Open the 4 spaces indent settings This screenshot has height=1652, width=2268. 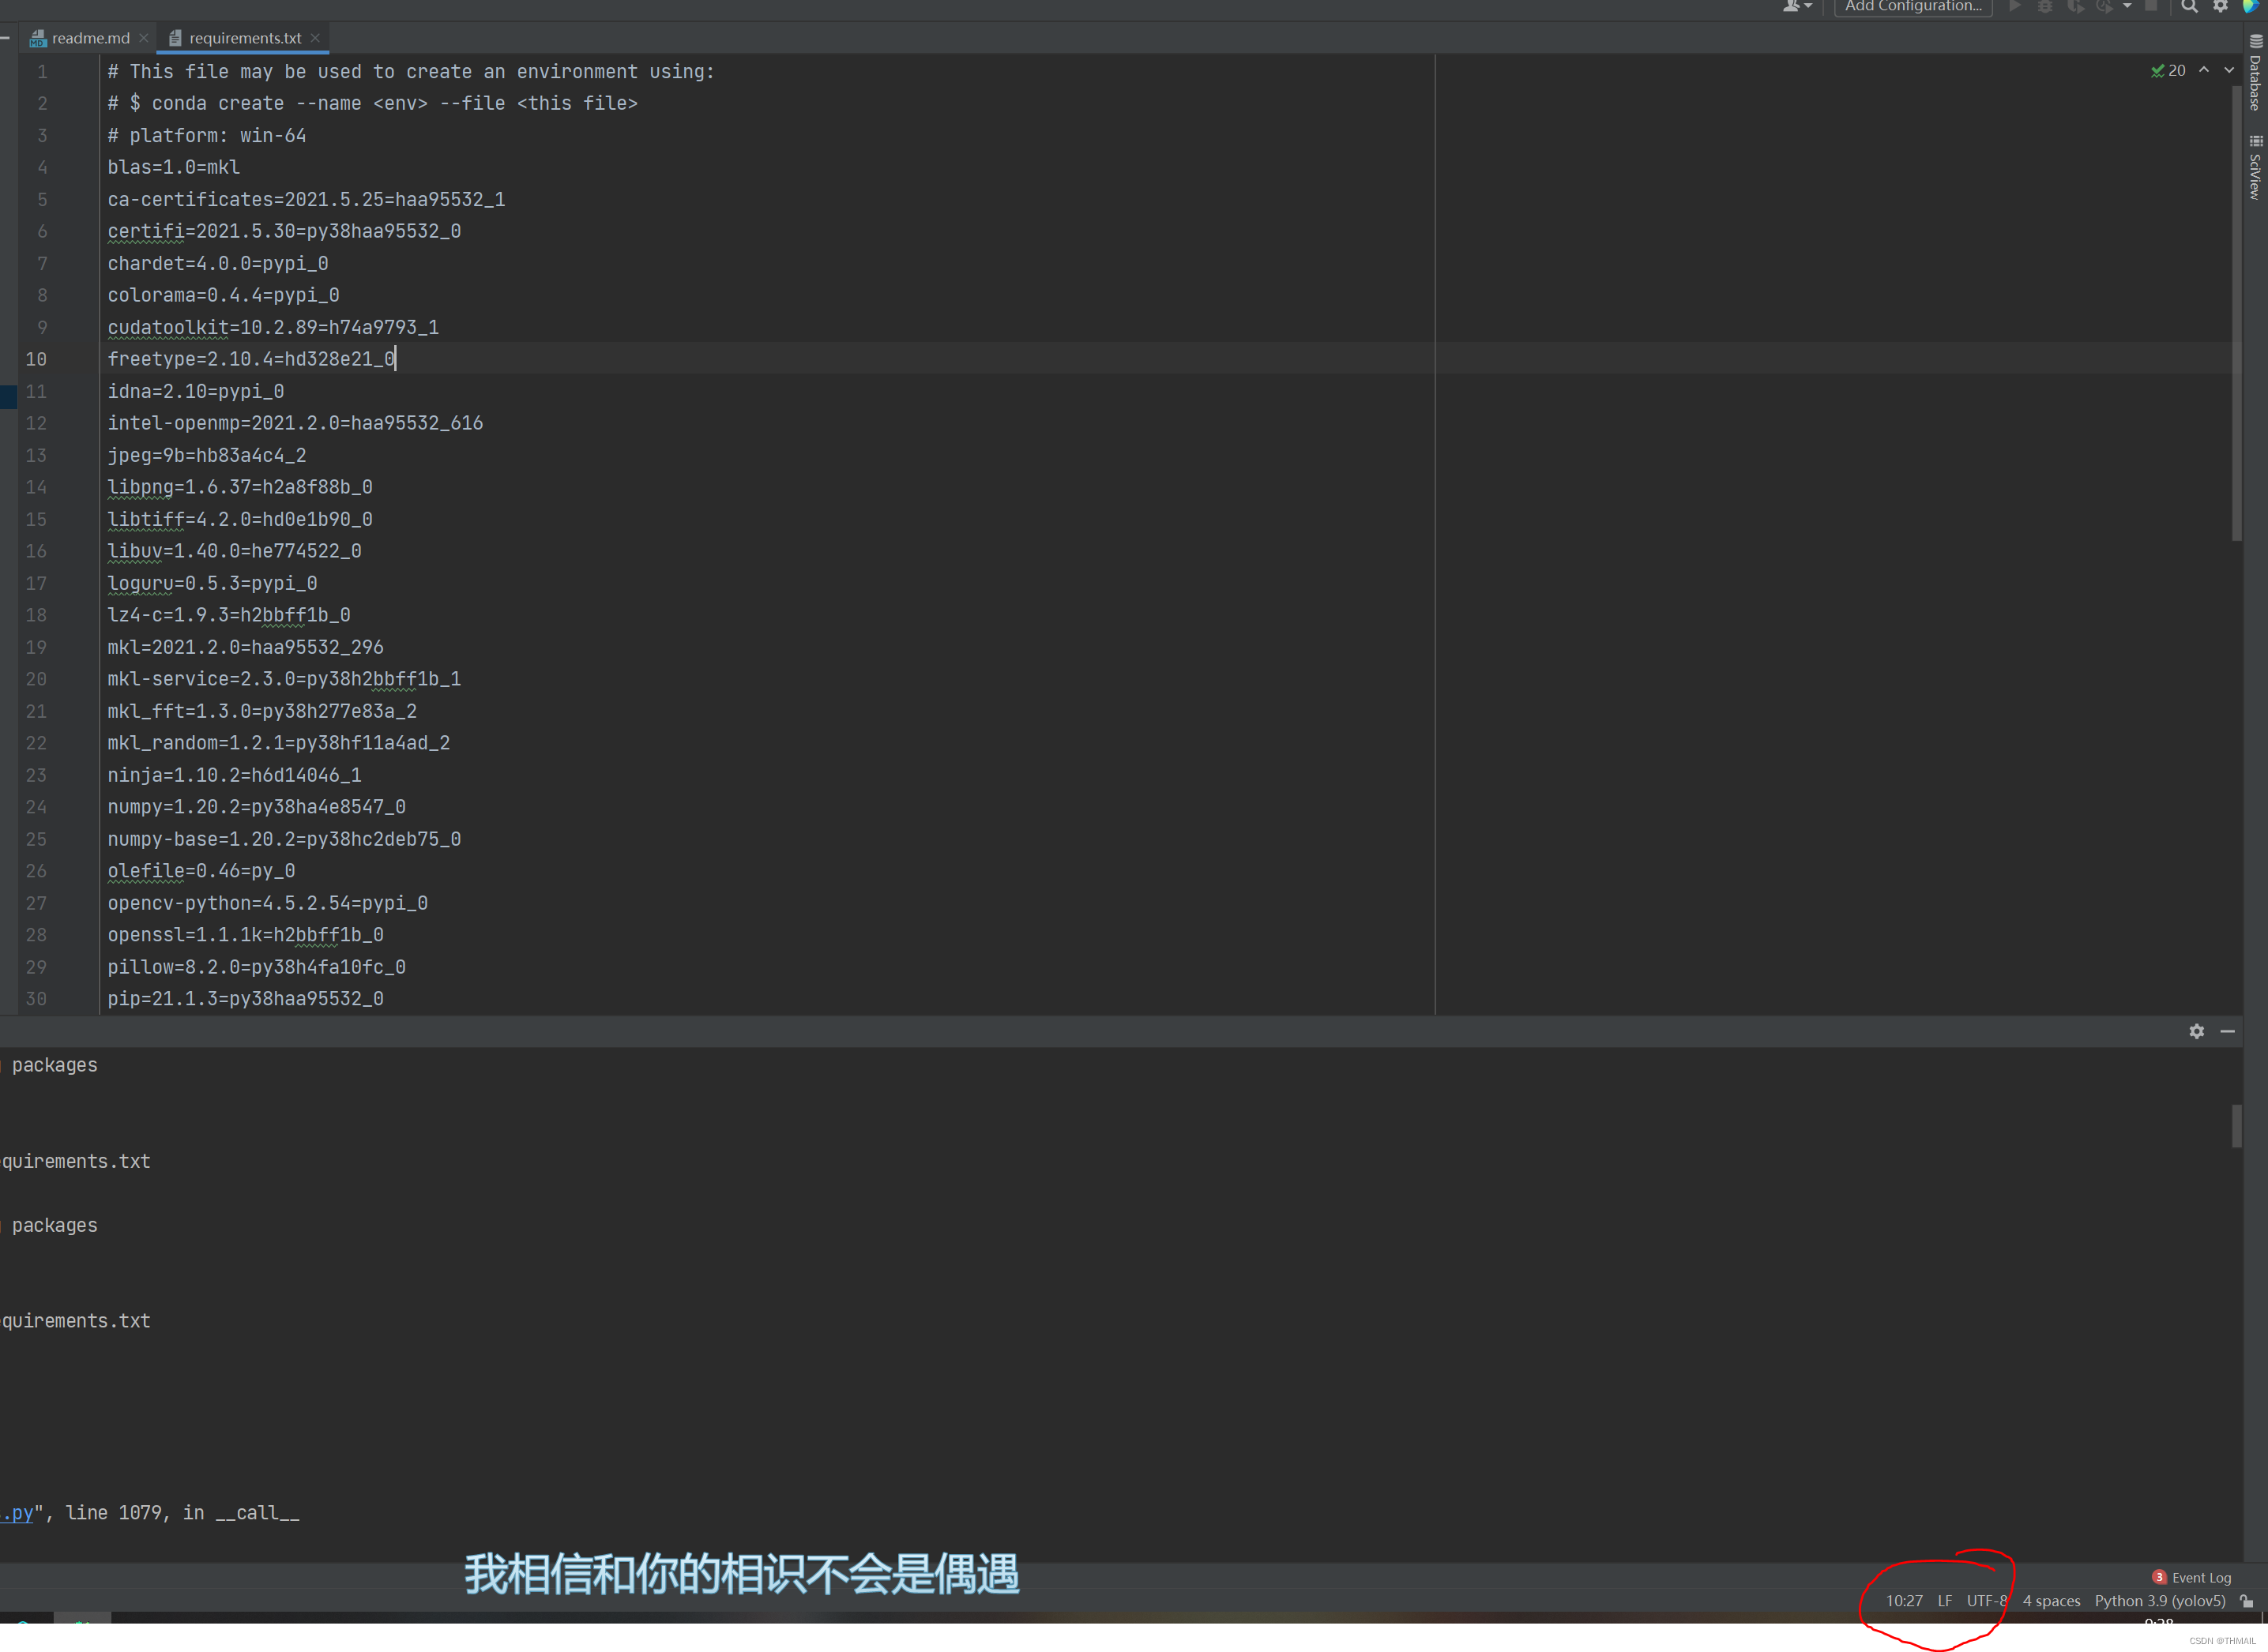[2051, 1601]
